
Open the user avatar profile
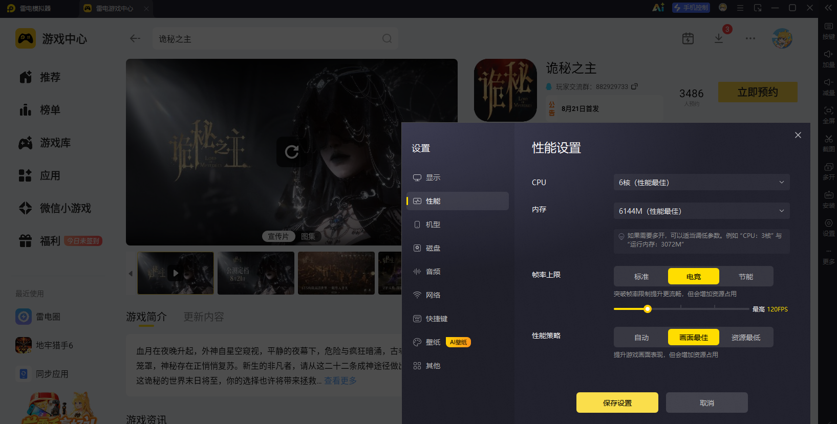tap(782, 38)
